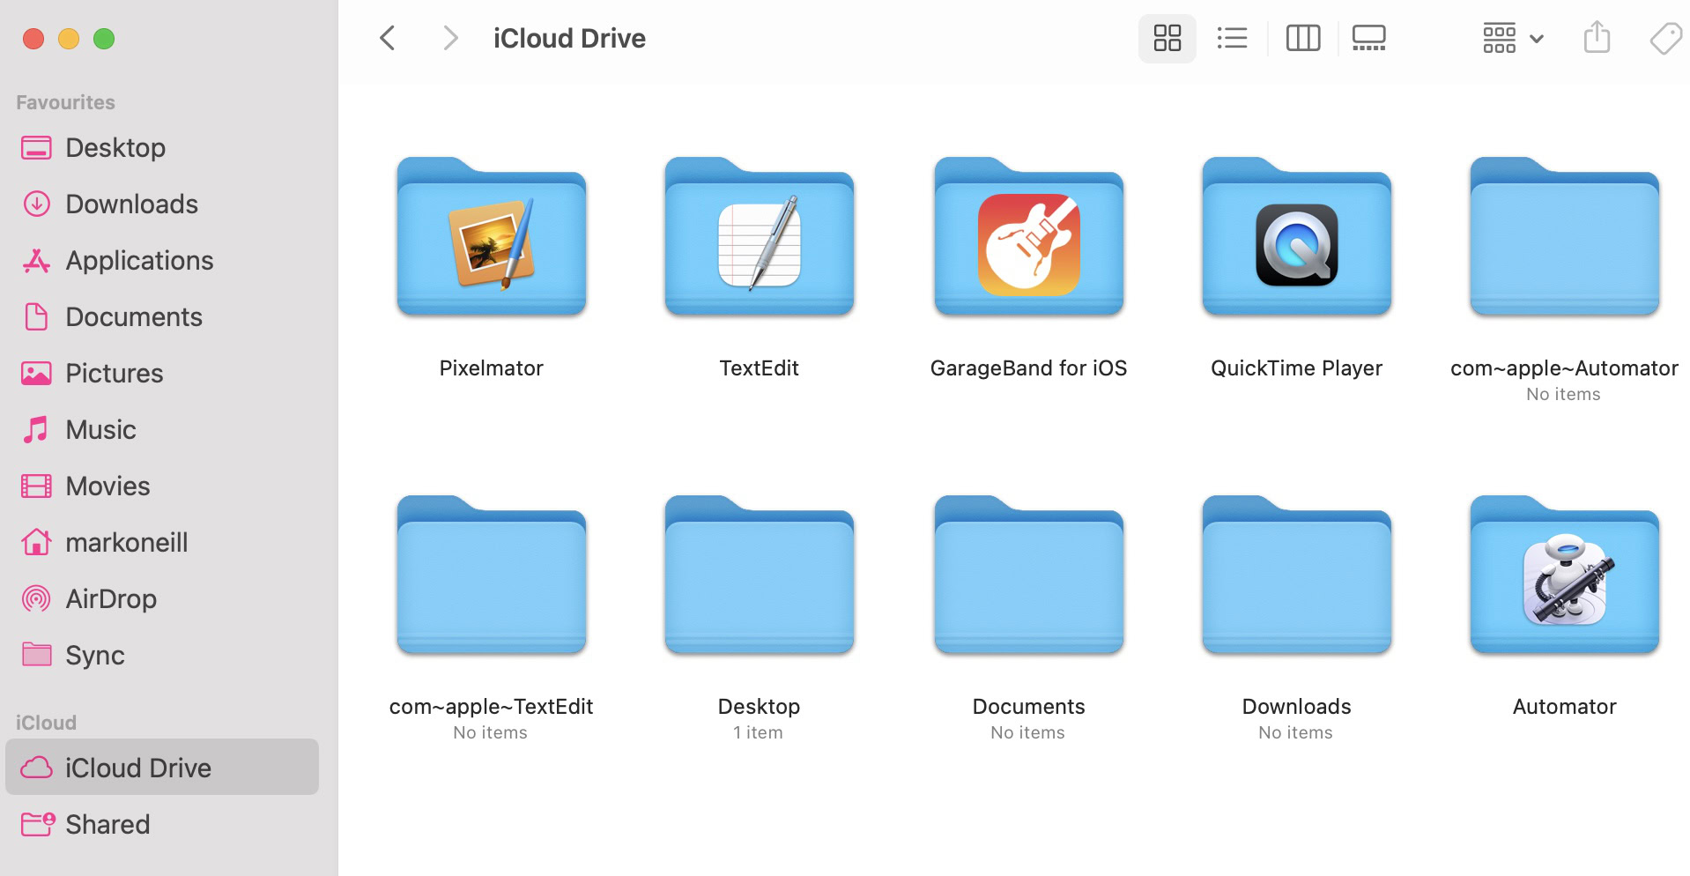Open AirDrop in the sidebar
Screen dimensions: 1690x876
111,599
